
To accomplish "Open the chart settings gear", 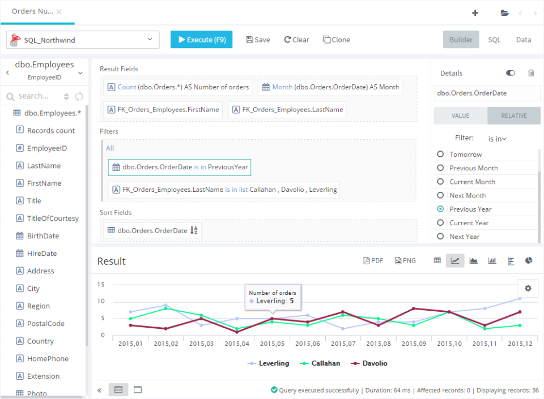I will point(528,288).
